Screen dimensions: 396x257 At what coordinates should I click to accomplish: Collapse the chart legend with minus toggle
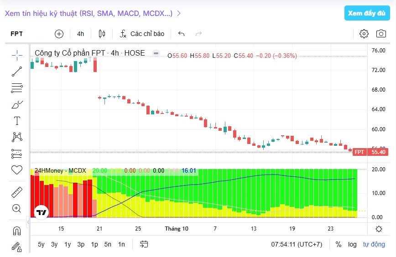point(156,53)
